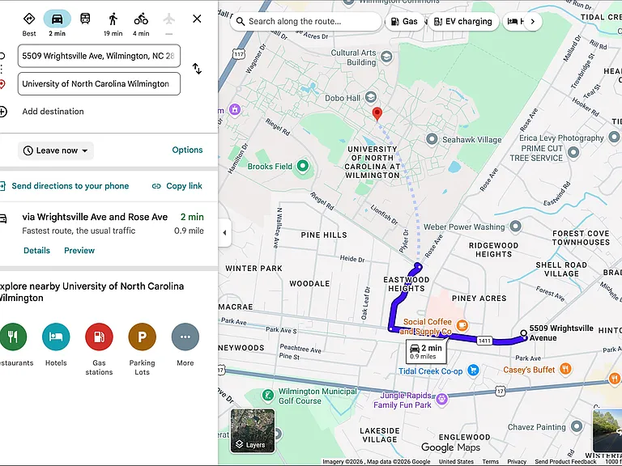Explore nearby Parking Lots
Screen dimensions: 622x466
click(142, 337)
